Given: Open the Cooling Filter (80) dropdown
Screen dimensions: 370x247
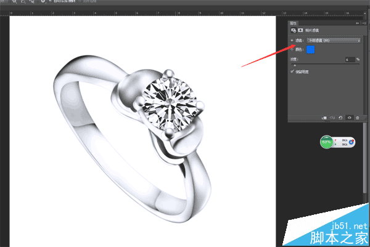Looking at the screenshot, I should (334, 41).
